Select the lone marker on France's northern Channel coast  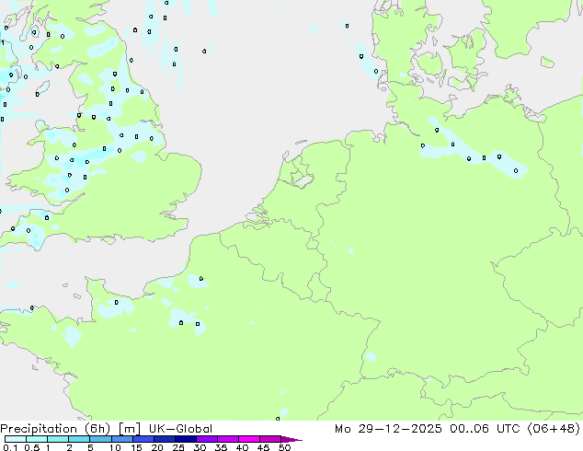point(200,278)
